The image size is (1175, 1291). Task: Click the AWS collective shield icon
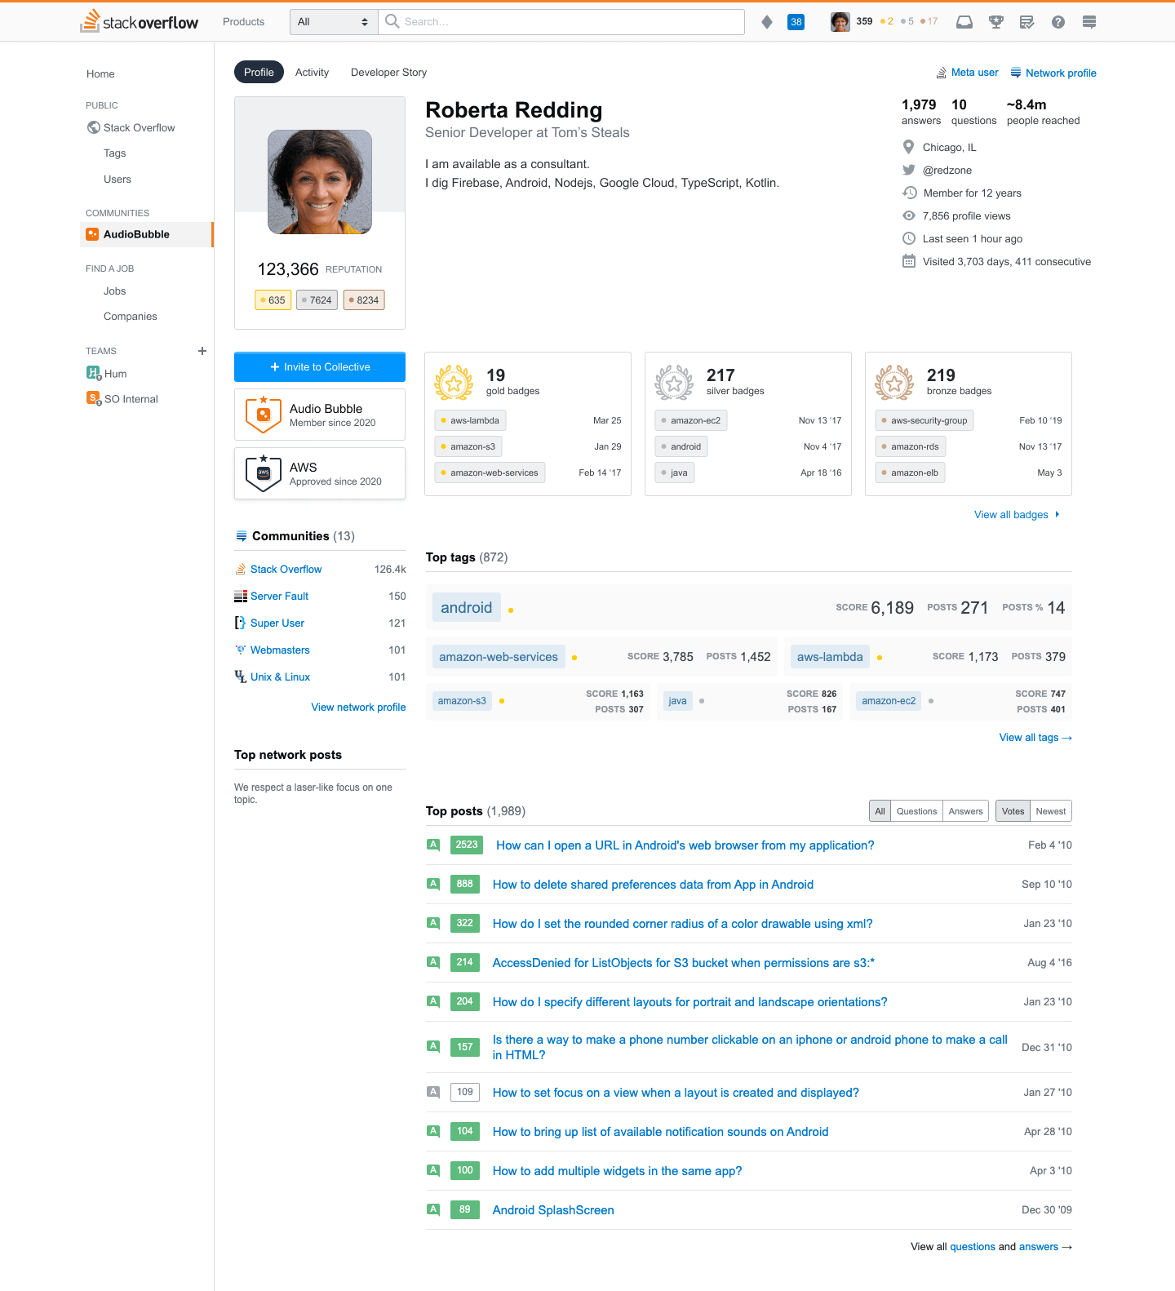coord(264,473)
